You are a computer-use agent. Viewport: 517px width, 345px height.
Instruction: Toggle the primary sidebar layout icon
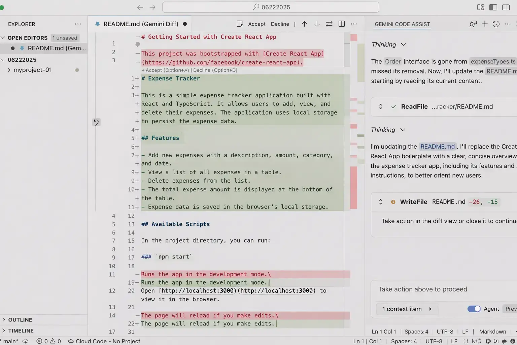click(x=493, y=7)
